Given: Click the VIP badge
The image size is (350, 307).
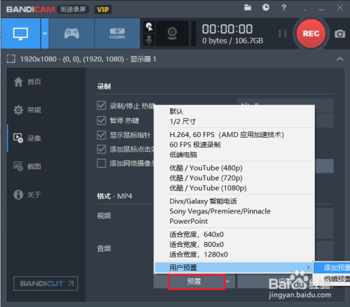Looking at the screenshot, I should pyautogui.click(x=103, y=10).
